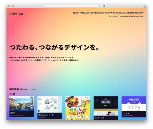Click the red close window button
153x129 pixels.
click(x=9, y=6)
